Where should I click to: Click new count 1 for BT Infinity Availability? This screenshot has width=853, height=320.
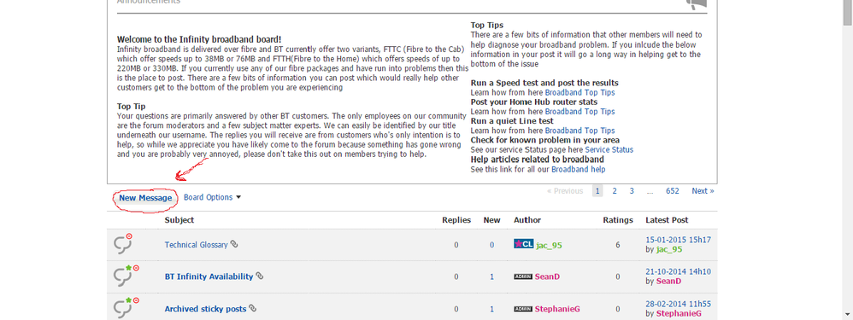tap(491, 276)
